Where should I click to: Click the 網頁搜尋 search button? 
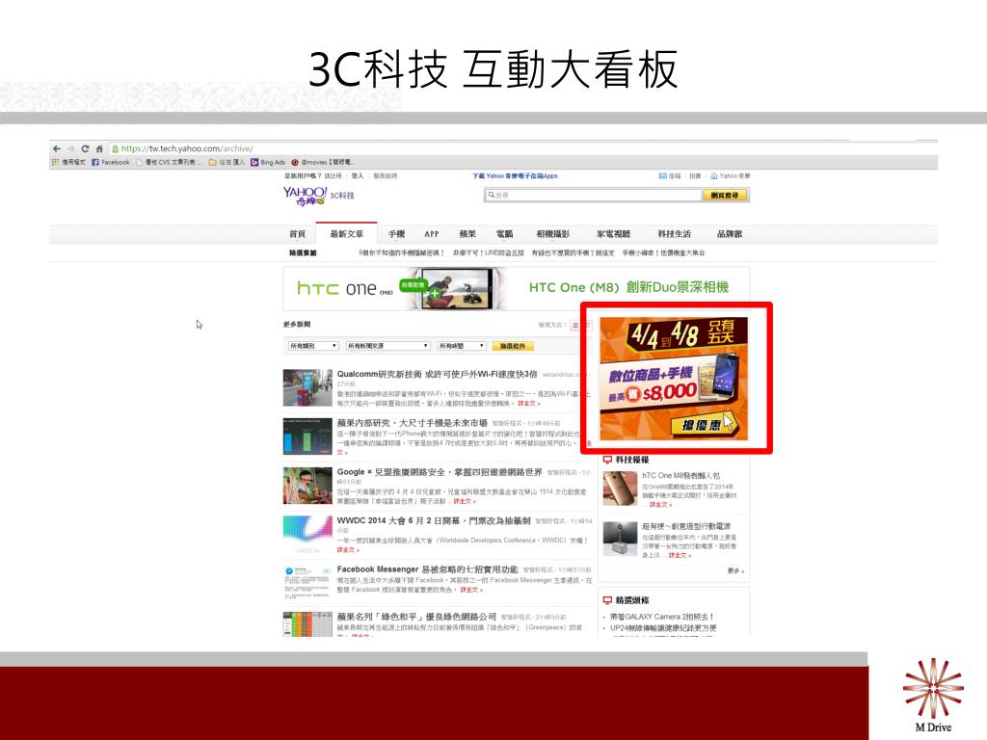725,195
